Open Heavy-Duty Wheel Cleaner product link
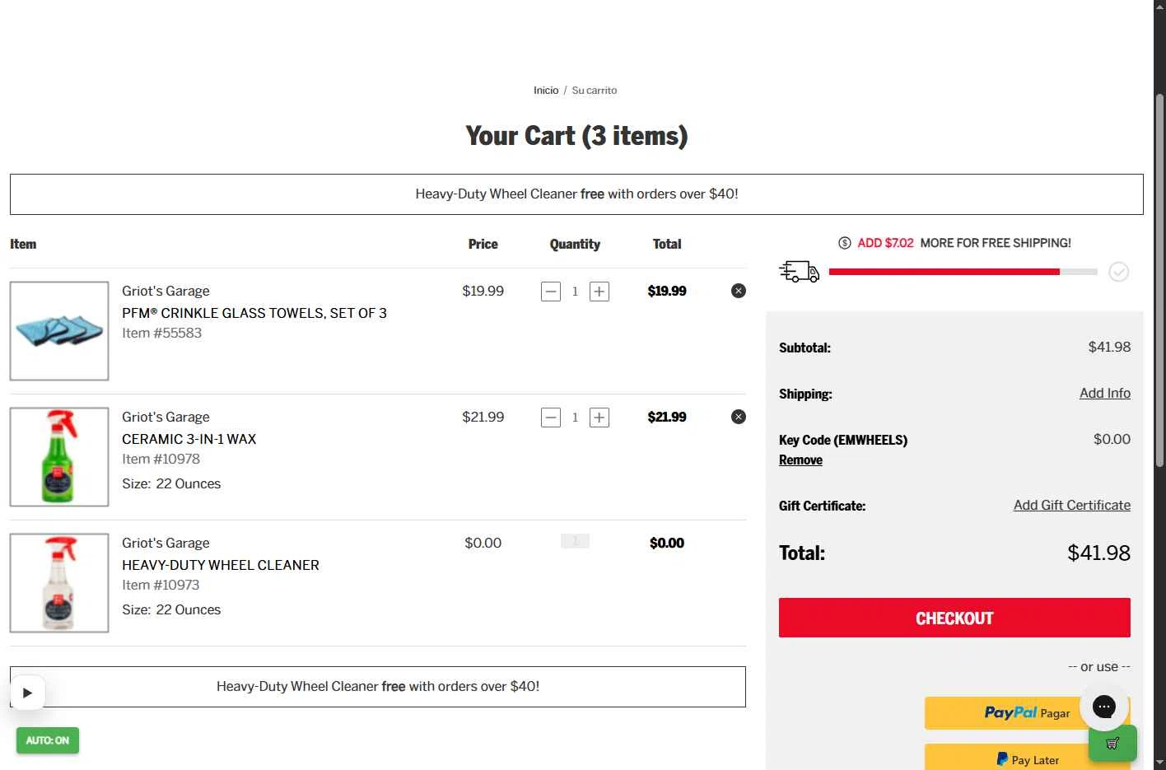This screenshot has width=1166, height=770. (x=221, y=565)
